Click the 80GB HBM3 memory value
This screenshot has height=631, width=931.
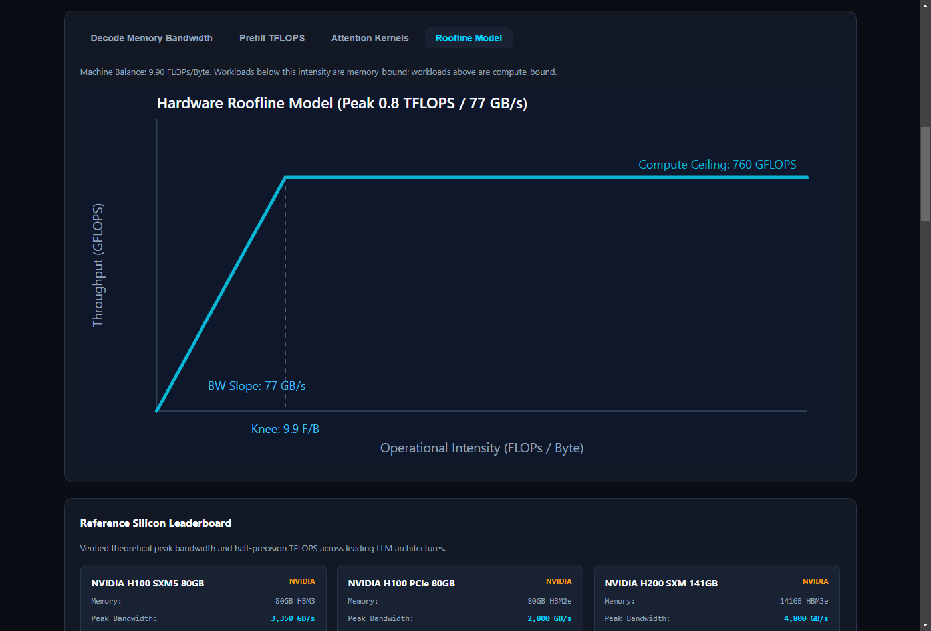tap(295, 601)
